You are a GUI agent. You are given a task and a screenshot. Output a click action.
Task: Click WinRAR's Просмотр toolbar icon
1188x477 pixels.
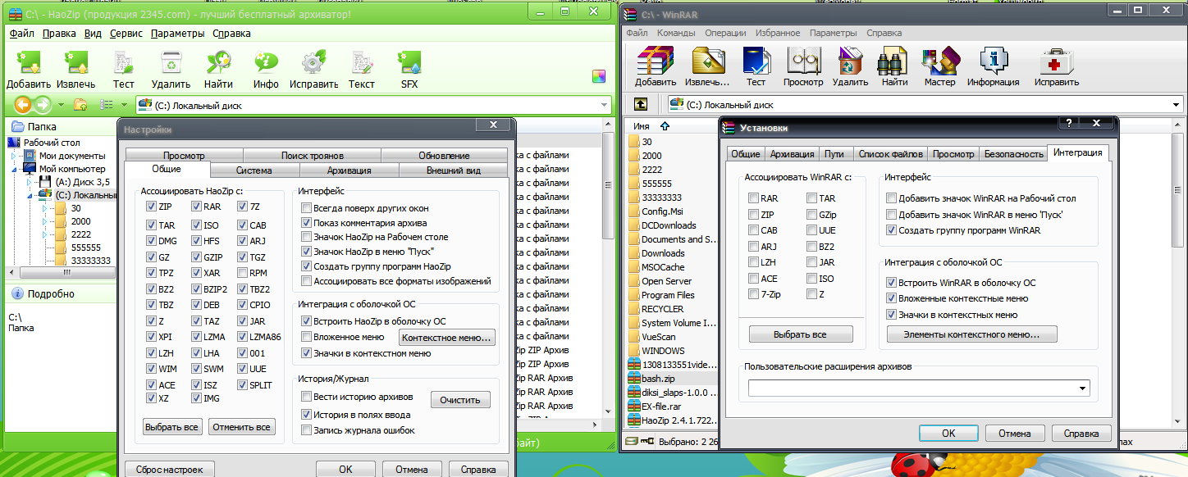803,61
